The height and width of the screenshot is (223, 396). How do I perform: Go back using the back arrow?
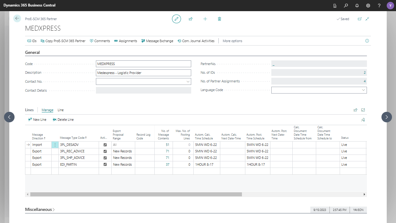click(x=17, y=19)
